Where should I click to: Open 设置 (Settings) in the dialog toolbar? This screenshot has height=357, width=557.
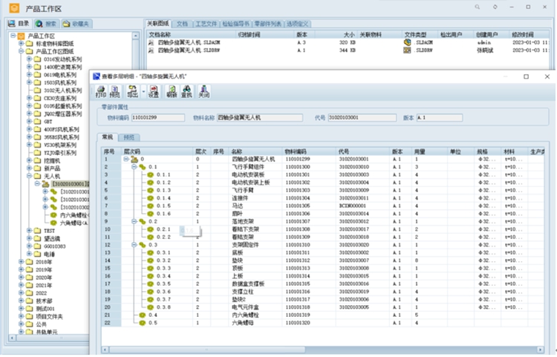[x=153, y=92]
